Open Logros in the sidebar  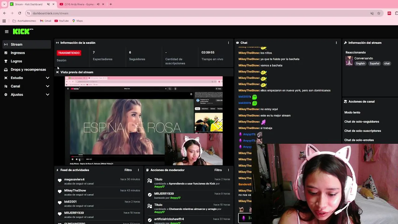click(x=16, y=61)
